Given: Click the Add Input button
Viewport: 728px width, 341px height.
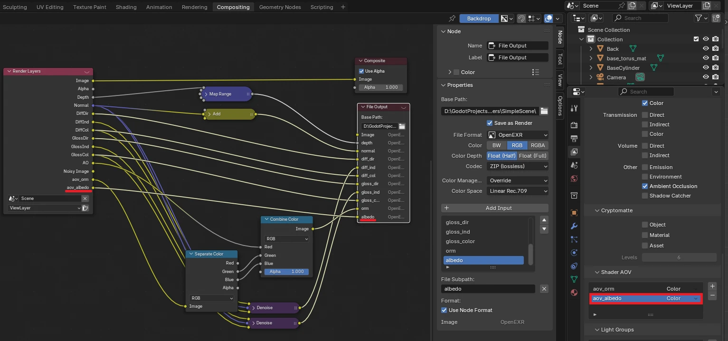Looking at the screenshot, I should [494, 208].
